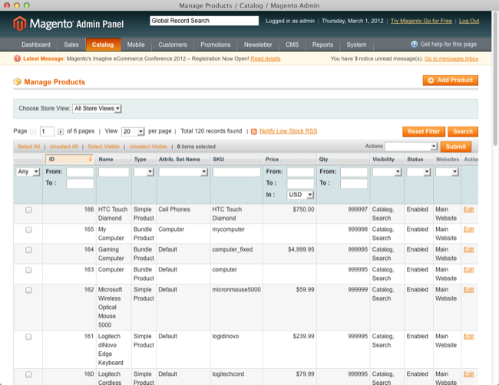The width and height of the screenshot is (499, 385).
Task: Open the Newsletter menu
Action: (258, 44)
